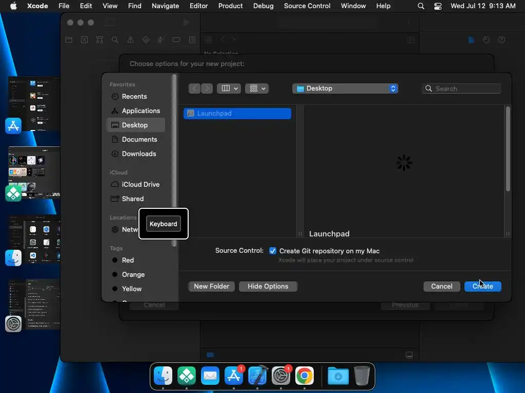Open the File menu
Viewport: 525px width, 393px height.
pyautogui.click(x=64, y=6)
